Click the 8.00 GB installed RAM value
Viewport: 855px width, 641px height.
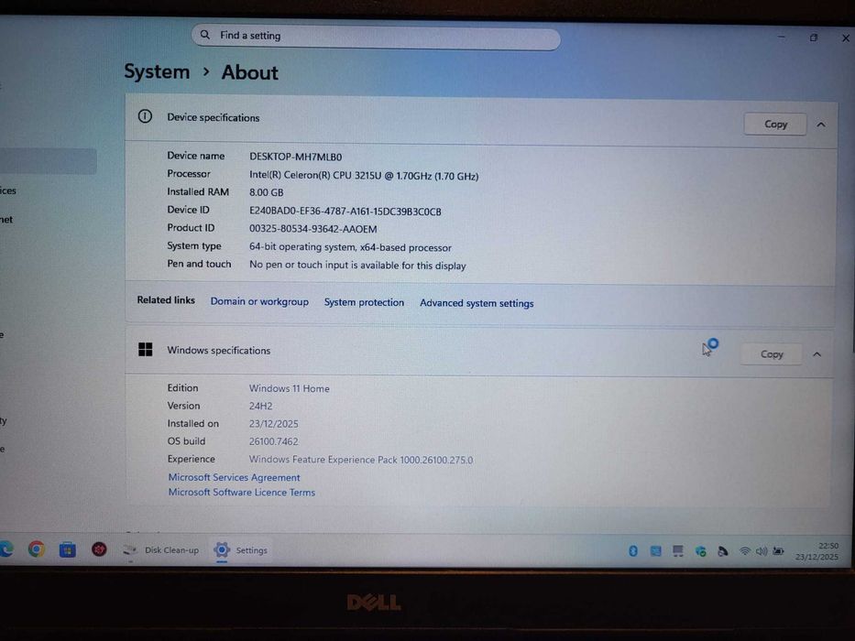pyautogui.click(x=266, y=192)
